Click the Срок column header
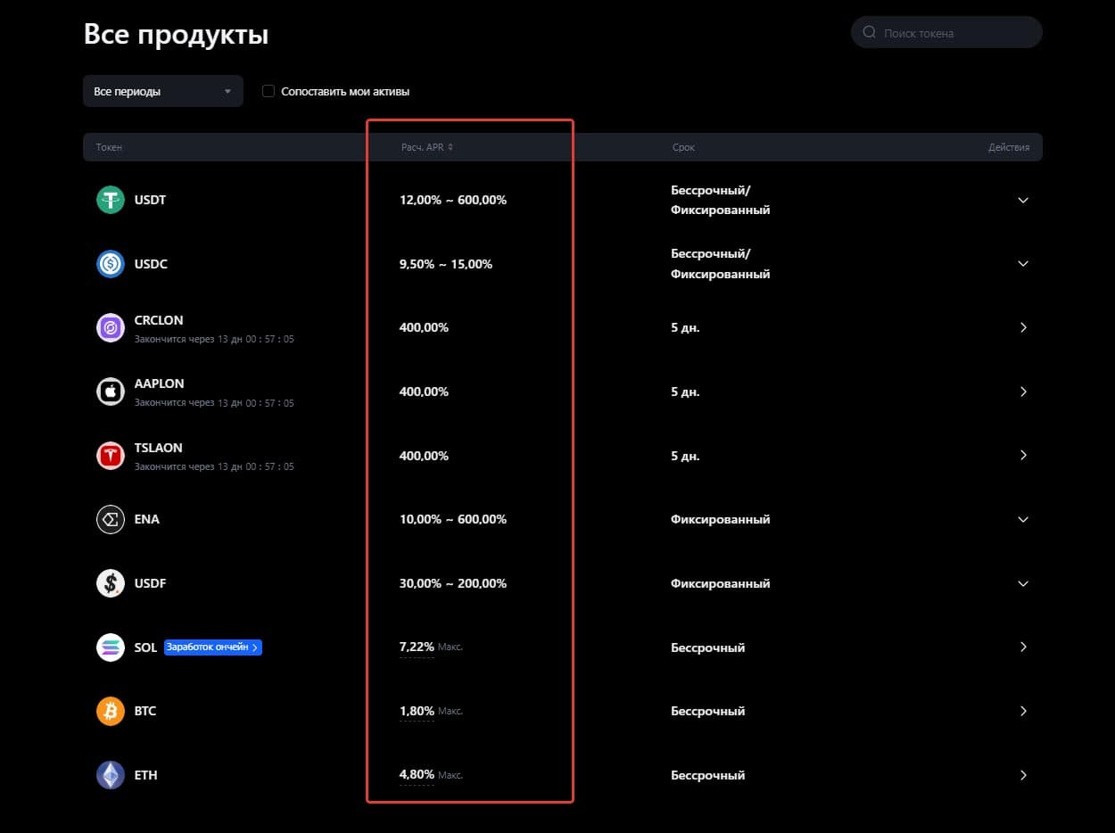1115x833 pixels. click(683, 147)
